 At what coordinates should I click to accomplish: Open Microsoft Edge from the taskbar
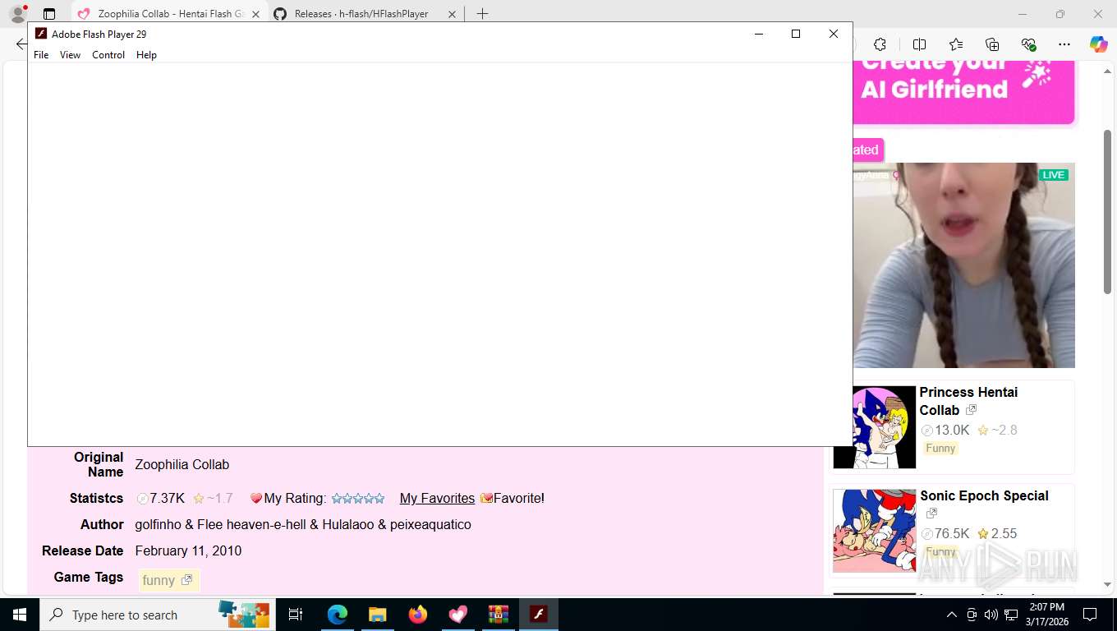[338, 615]
